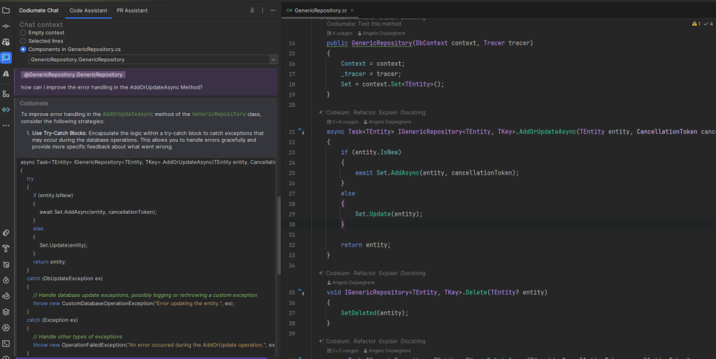Click the @GenericRepository.GenericRepository context tag
The image size is (716, 359).
(73, 74)
